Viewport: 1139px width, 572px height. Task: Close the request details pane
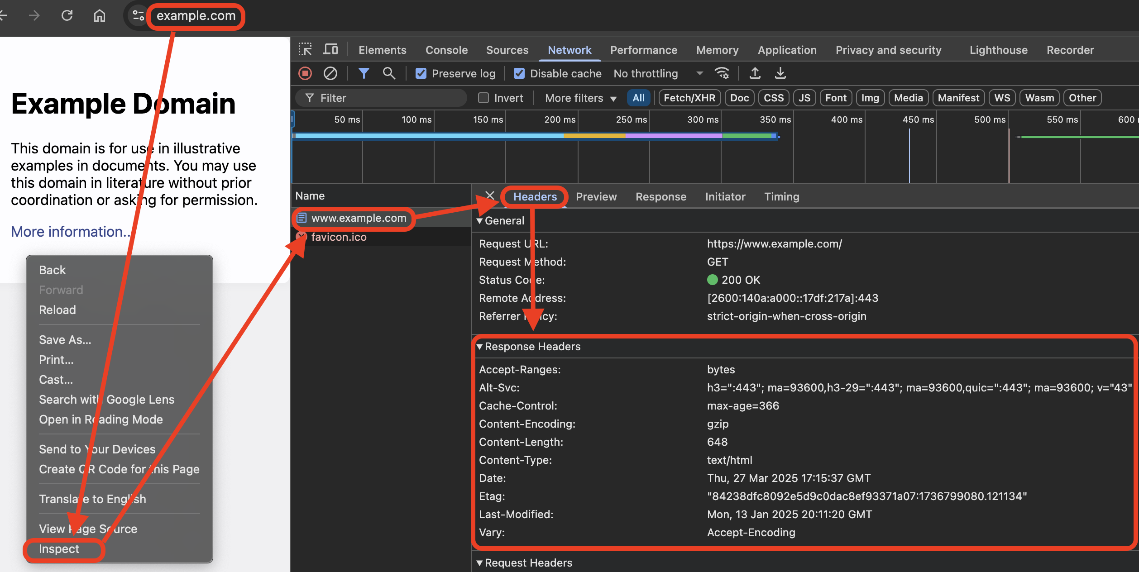pyautogui.click(x=490, y=195)
